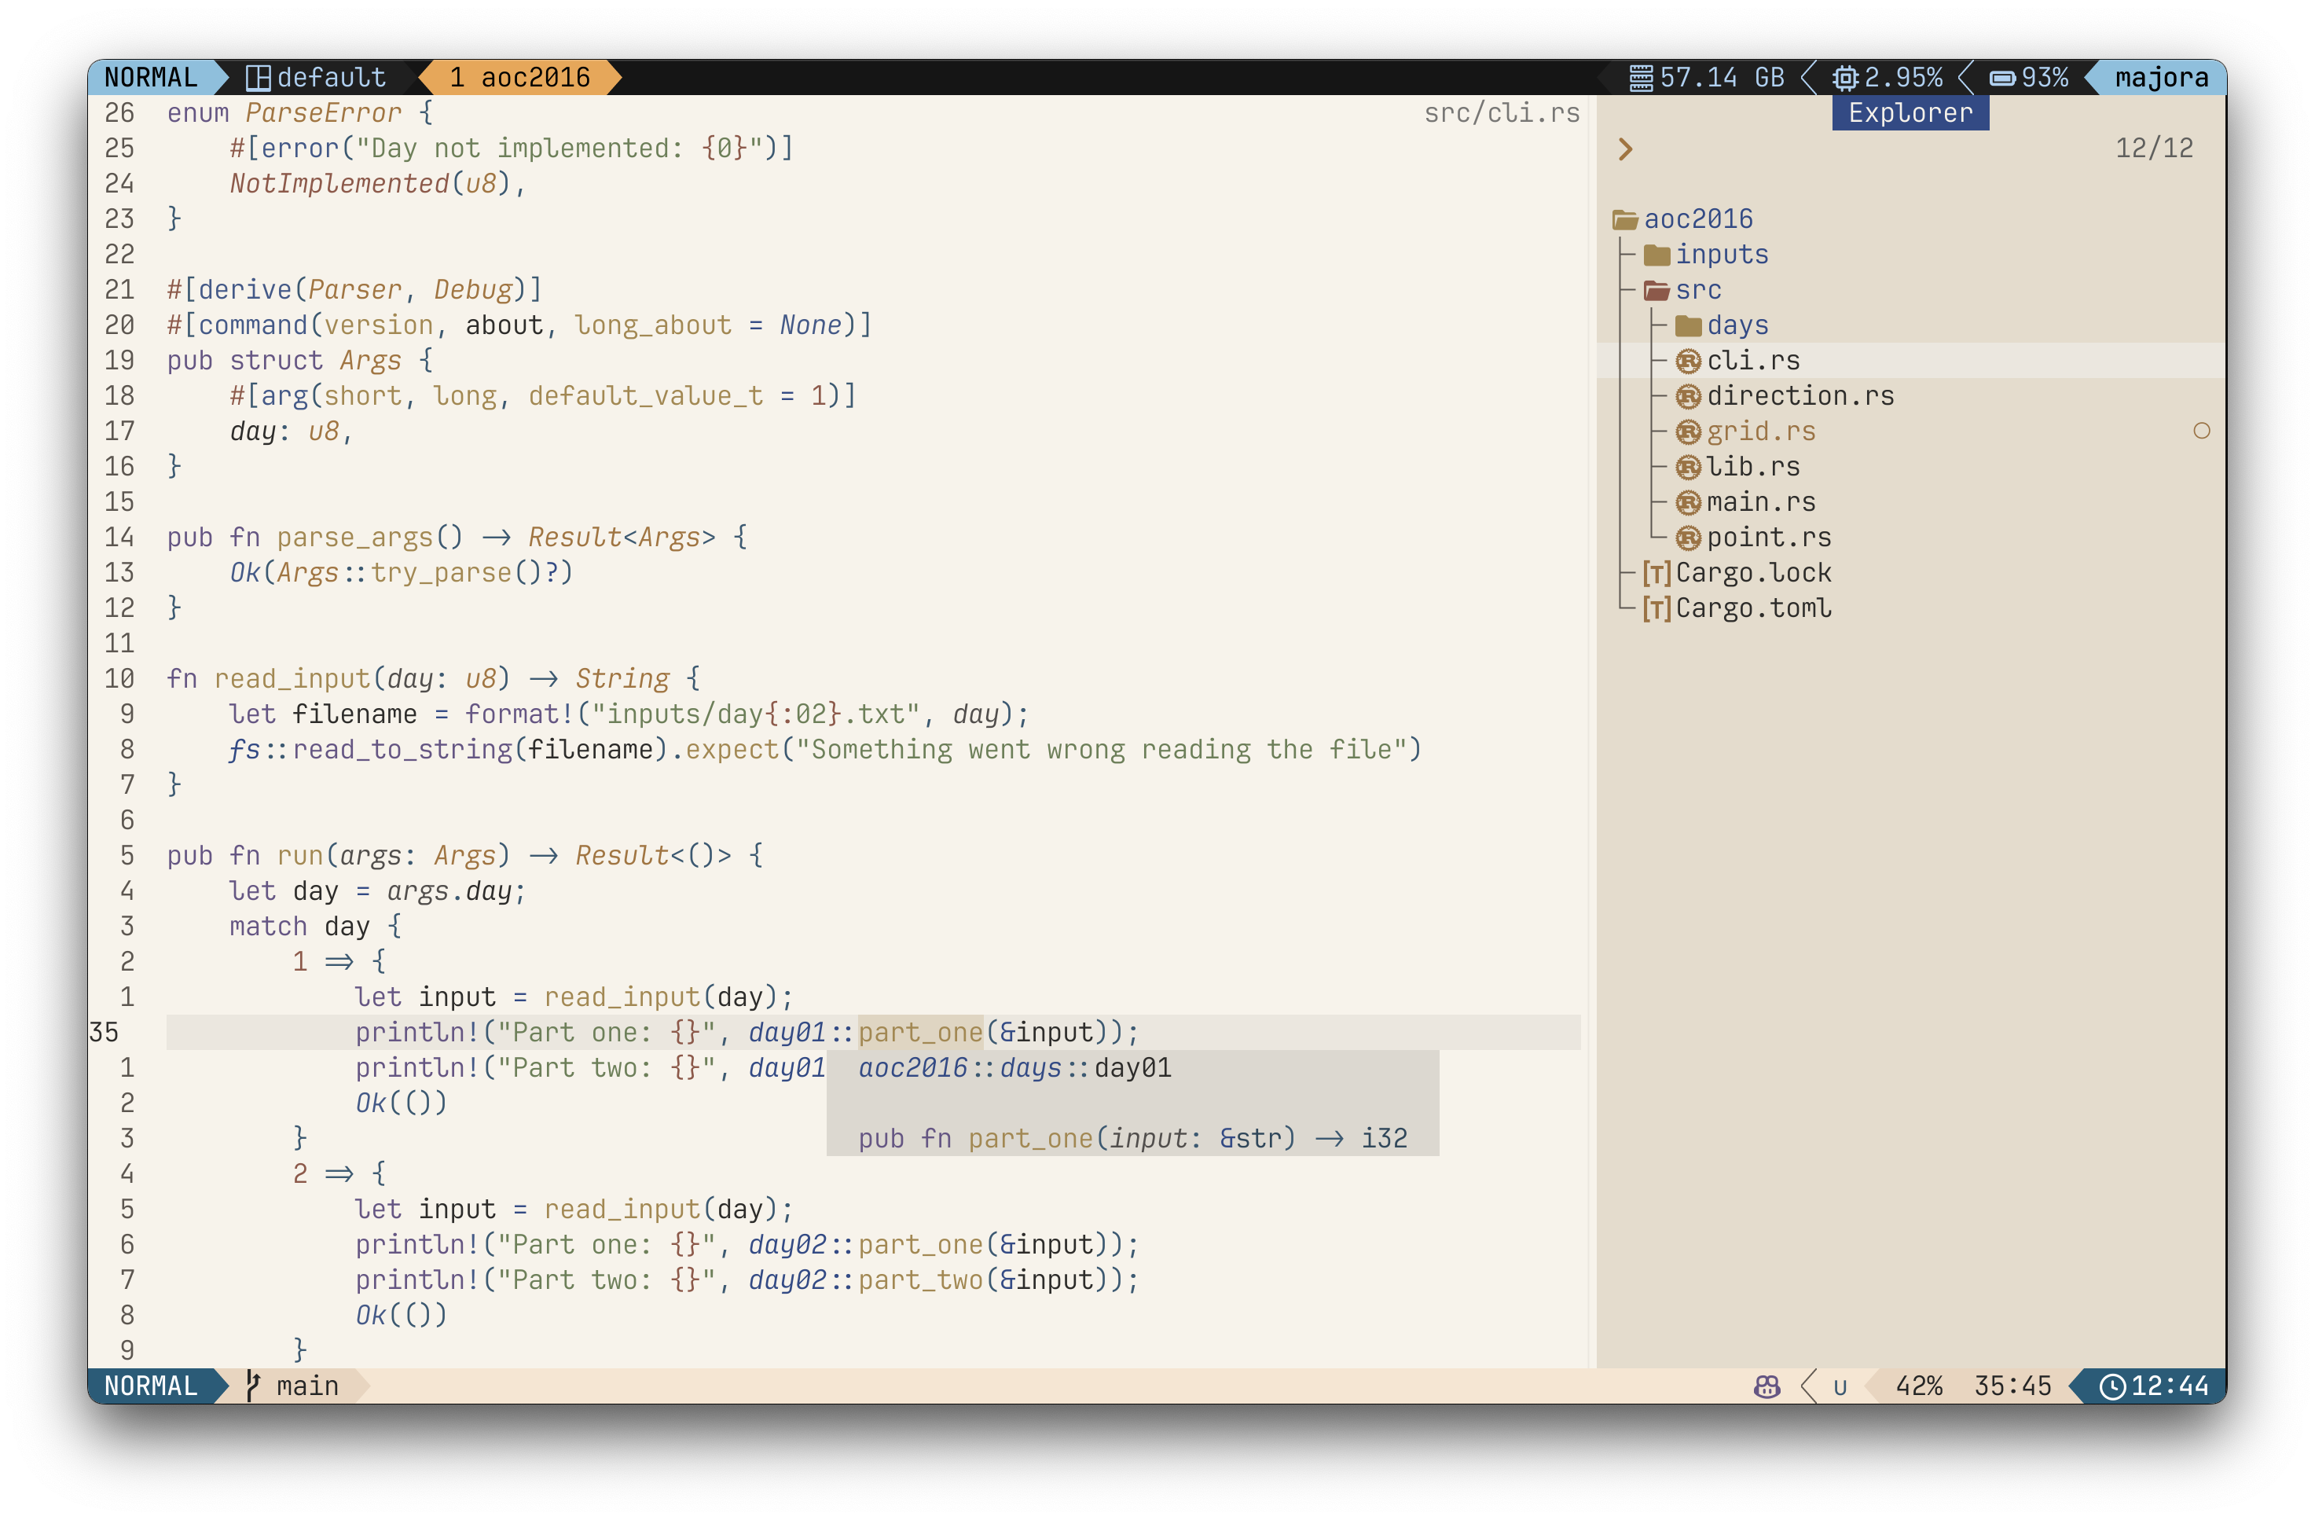Click the modified circle marker on grid.rs

[x=2201, y=431]
